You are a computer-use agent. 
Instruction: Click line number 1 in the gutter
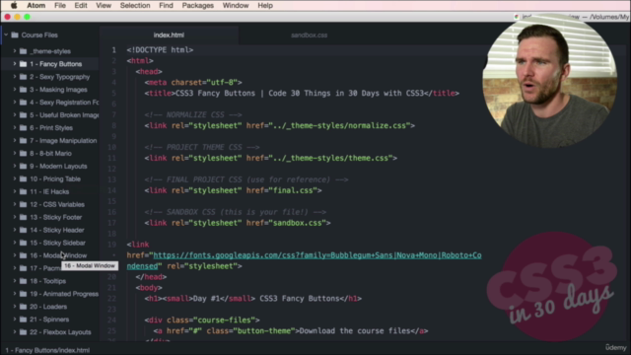tap(114, 50)
